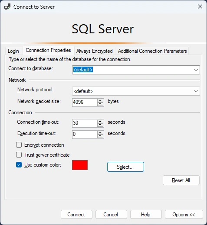Increase the connection time-out seconds
The width and height of the screenshot is (207, 225).
100,122
